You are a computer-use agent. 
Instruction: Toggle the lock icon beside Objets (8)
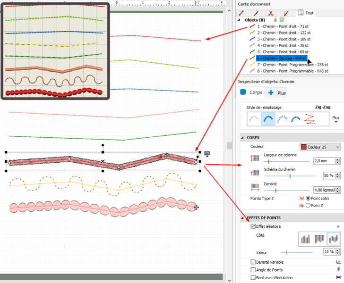point(275,20)
